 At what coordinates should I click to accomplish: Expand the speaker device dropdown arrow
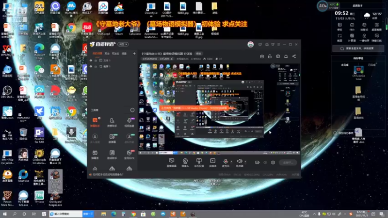(245, 162)
